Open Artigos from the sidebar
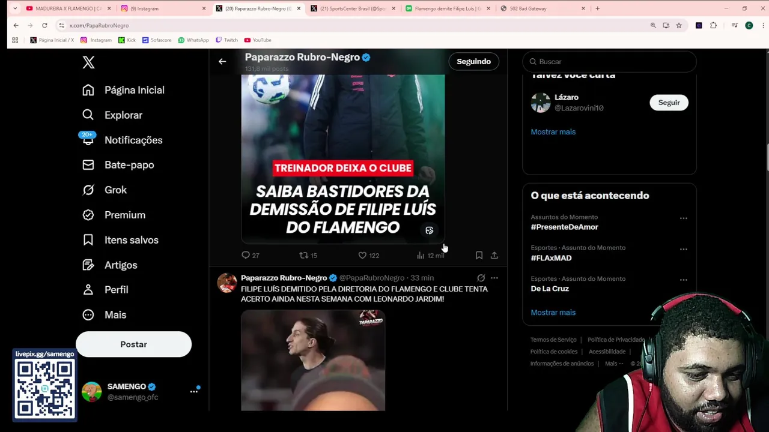 click(109, 265)
